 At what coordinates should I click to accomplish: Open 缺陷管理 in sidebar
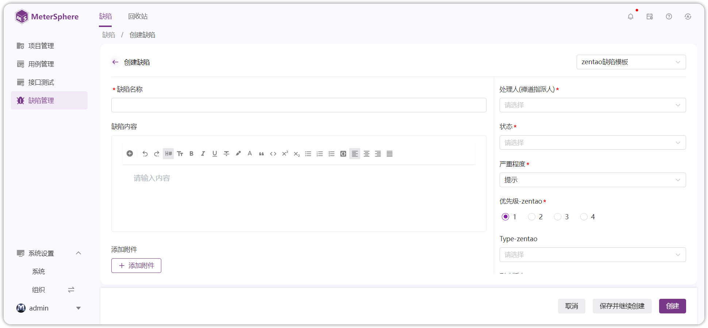click(49, 100)
